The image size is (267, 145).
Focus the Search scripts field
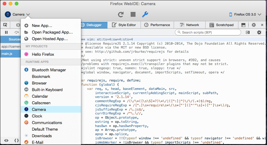208,32
